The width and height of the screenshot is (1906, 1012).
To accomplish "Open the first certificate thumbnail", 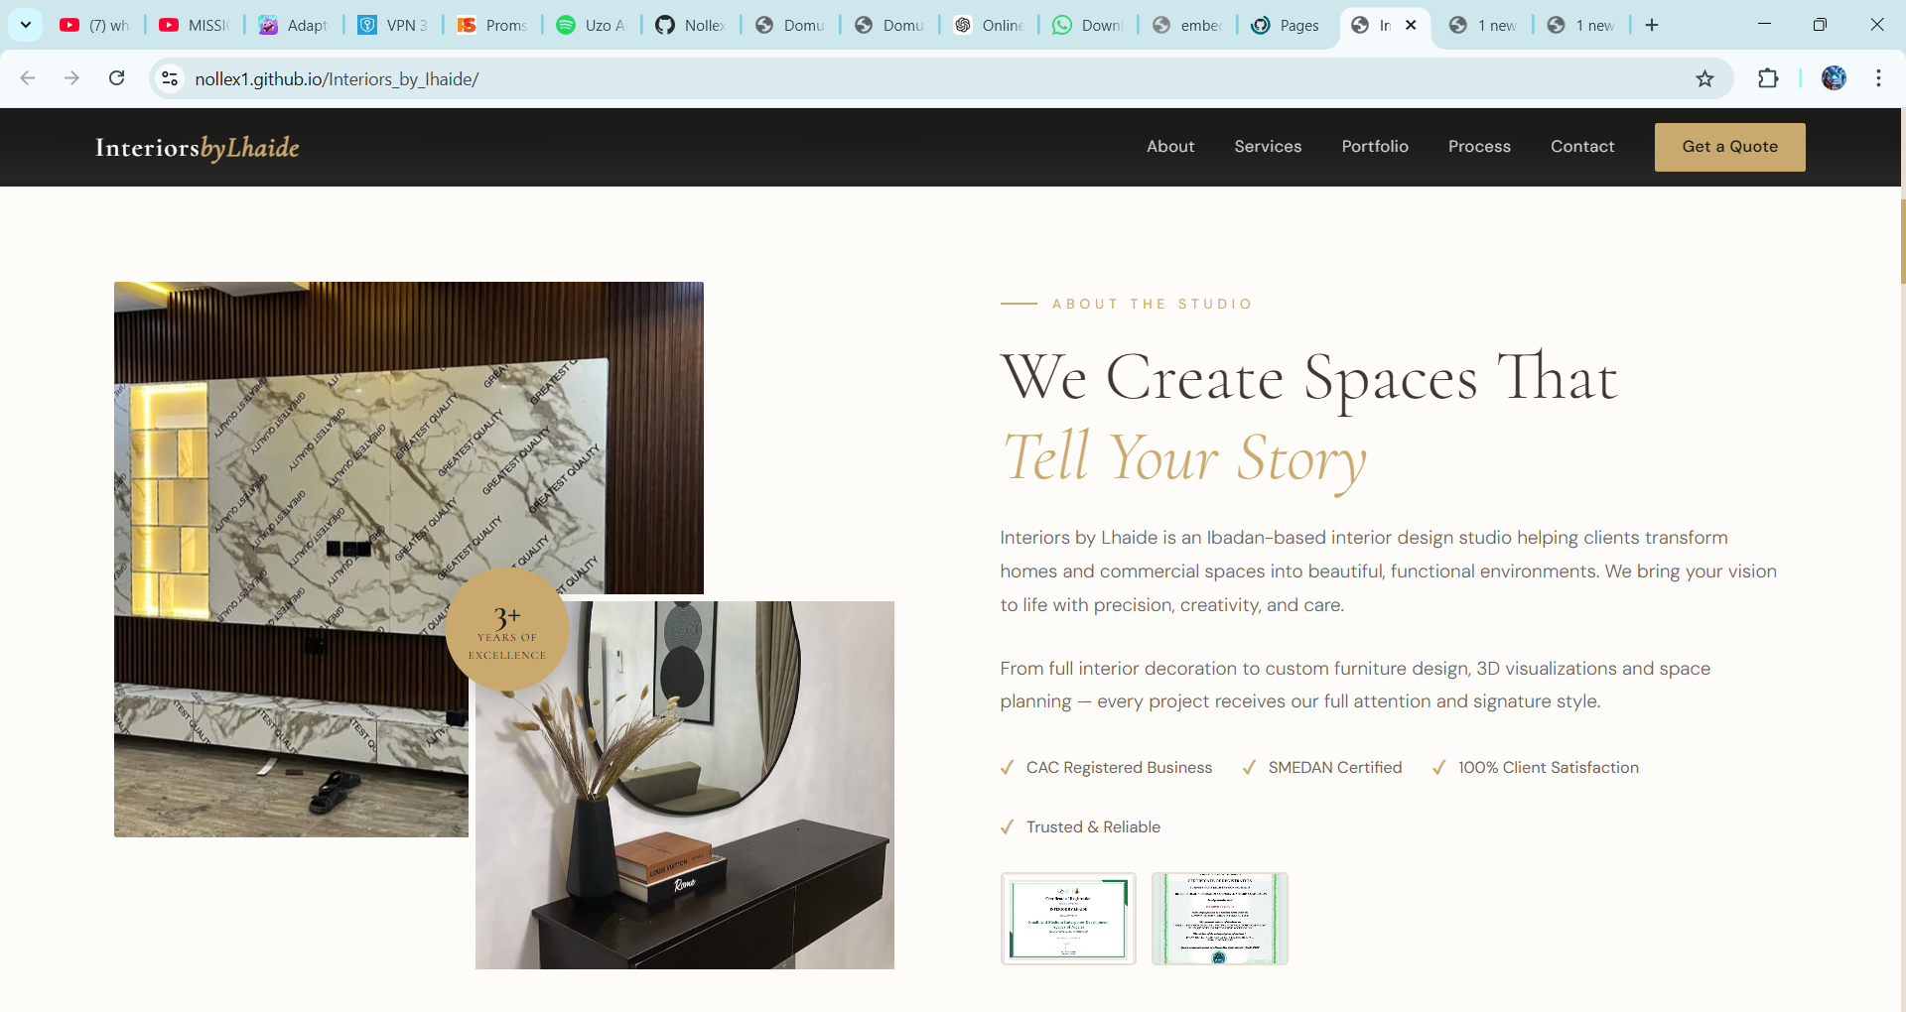I will tap(1068, 919).
